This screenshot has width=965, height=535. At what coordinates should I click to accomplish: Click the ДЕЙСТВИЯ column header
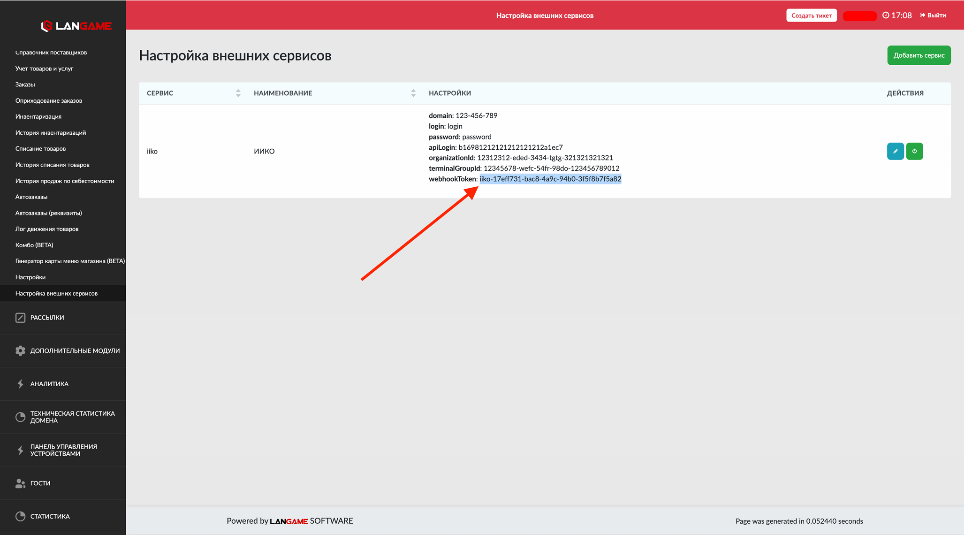coord(905,93)
